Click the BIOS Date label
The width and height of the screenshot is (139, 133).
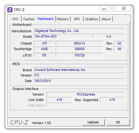click(28, 81)
